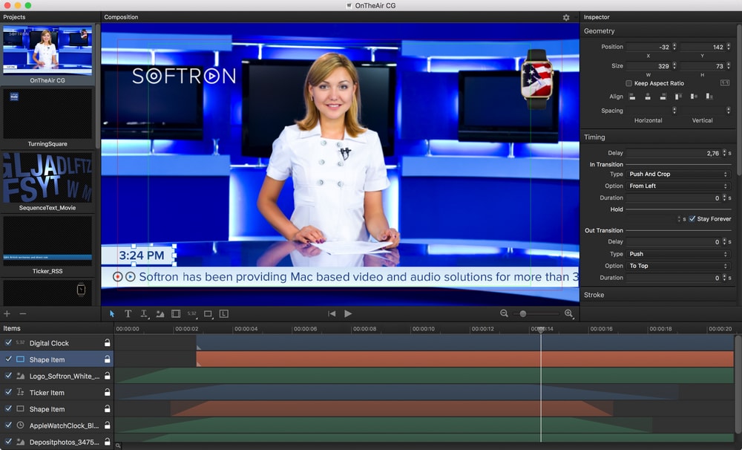The width and height of the screenshot is (742, 450).
Task: Select the SequenceText_Movie project thumbnail
Action: tap(47, 177)
